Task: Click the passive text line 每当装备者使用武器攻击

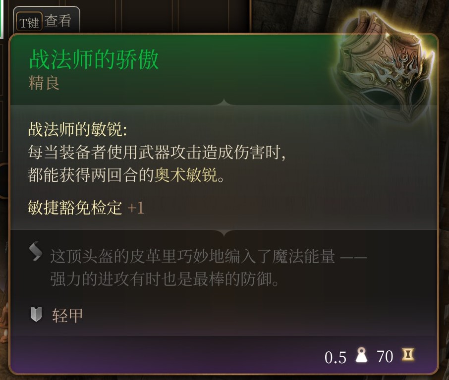Action: click(x=157, y=152)
